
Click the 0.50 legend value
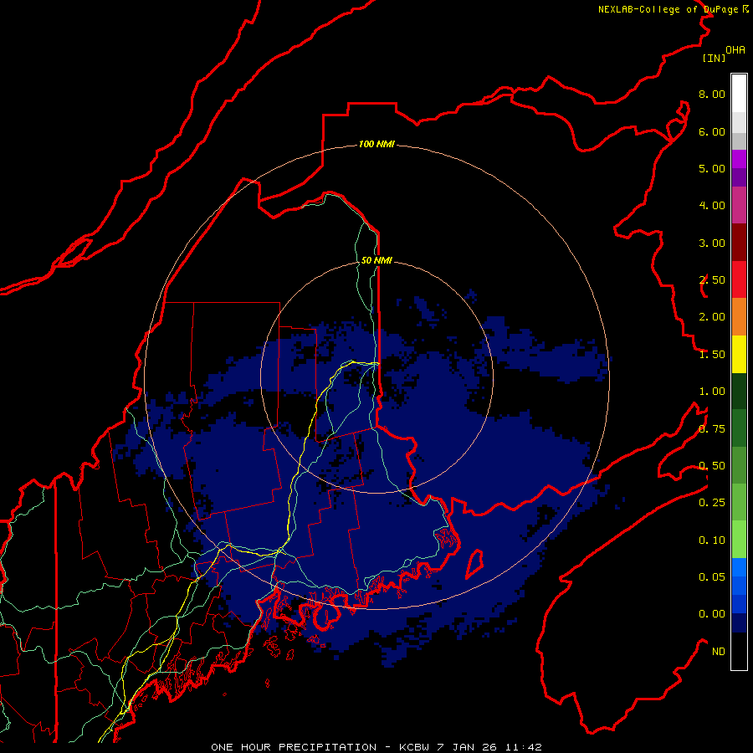[712, 466]
